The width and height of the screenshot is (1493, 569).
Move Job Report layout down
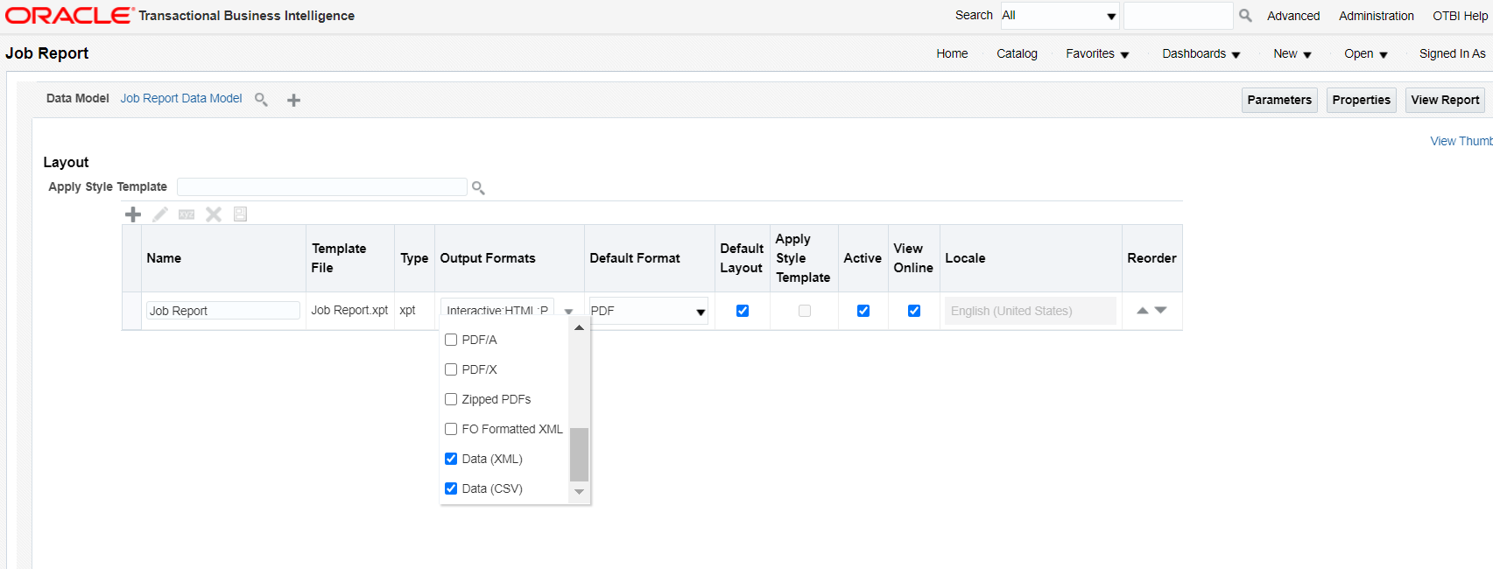1161,310
